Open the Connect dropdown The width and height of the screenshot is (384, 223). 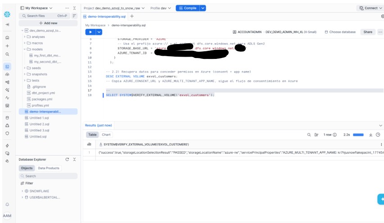369,8
